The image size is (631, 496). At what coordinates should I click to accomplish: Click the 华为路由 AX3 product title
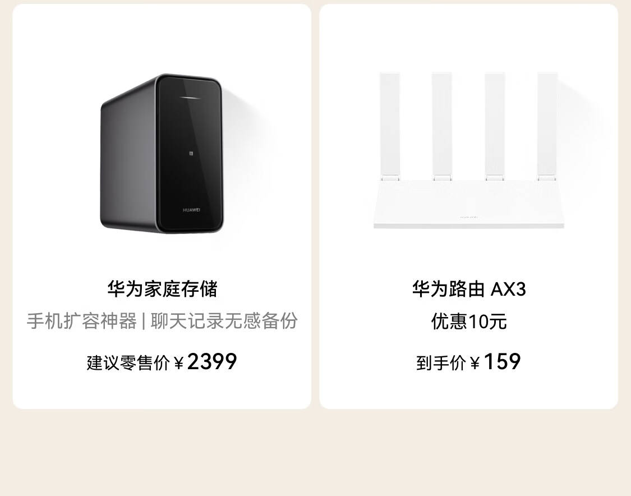tap(469, 288)
